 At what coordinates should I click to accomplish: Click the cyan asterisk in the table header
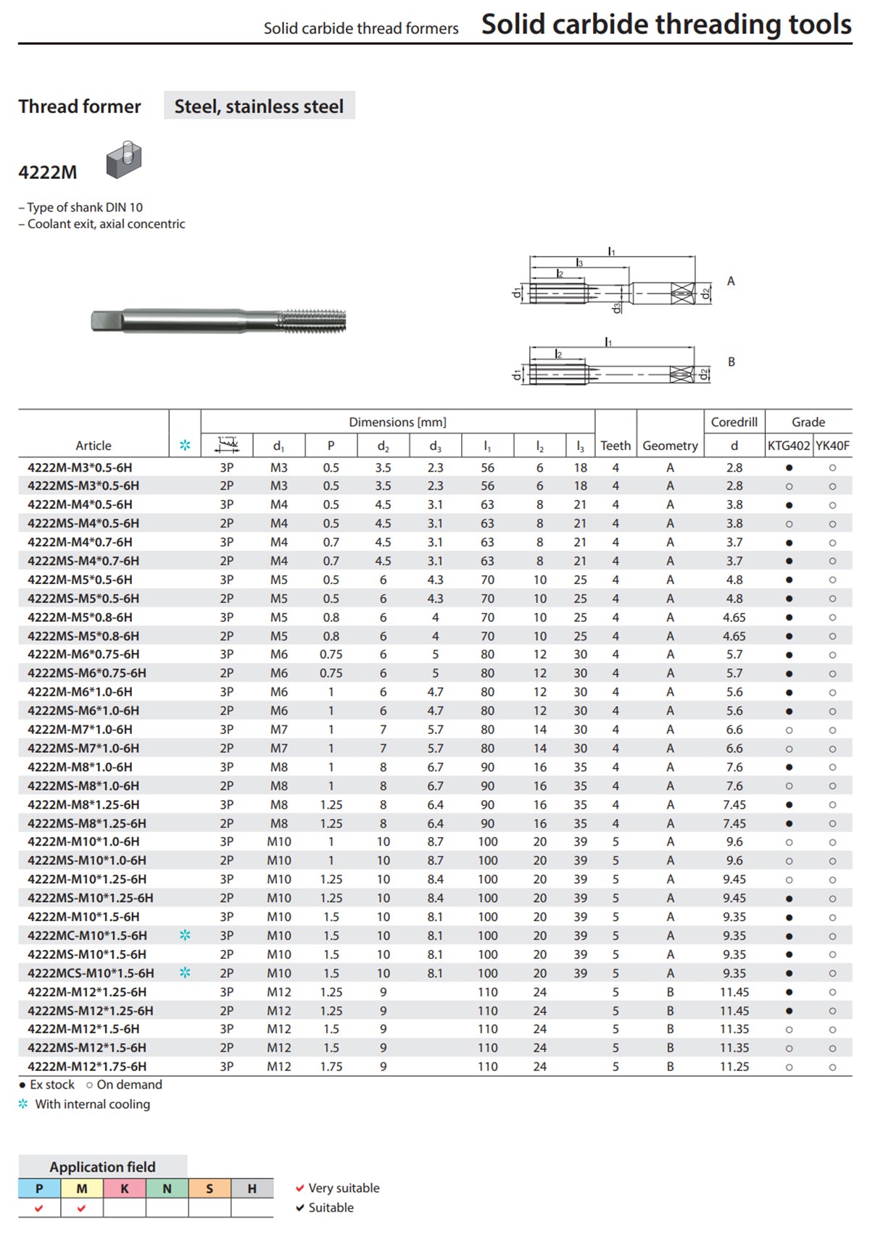click(x=185, y=446)
